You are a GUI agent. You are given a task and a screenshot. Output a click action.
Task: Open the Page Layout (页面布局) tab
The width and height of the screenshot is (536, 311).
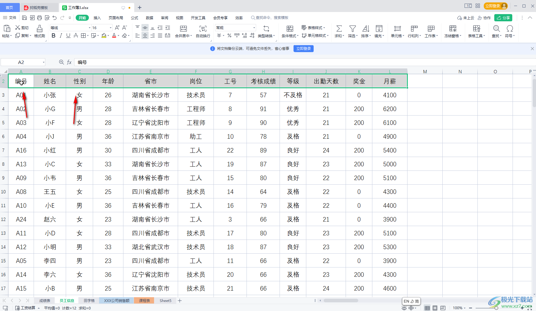pos(116,18)
